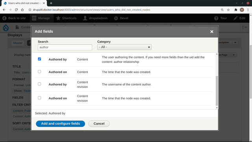Open browser extensions puzzle icon
Viewport: 252px width, 142px height.
click(235, 10)
